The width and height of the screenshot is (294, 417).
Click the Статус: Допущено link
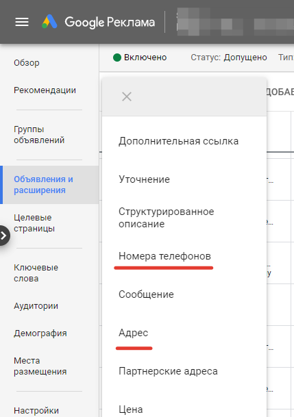[x=229, y=58]
